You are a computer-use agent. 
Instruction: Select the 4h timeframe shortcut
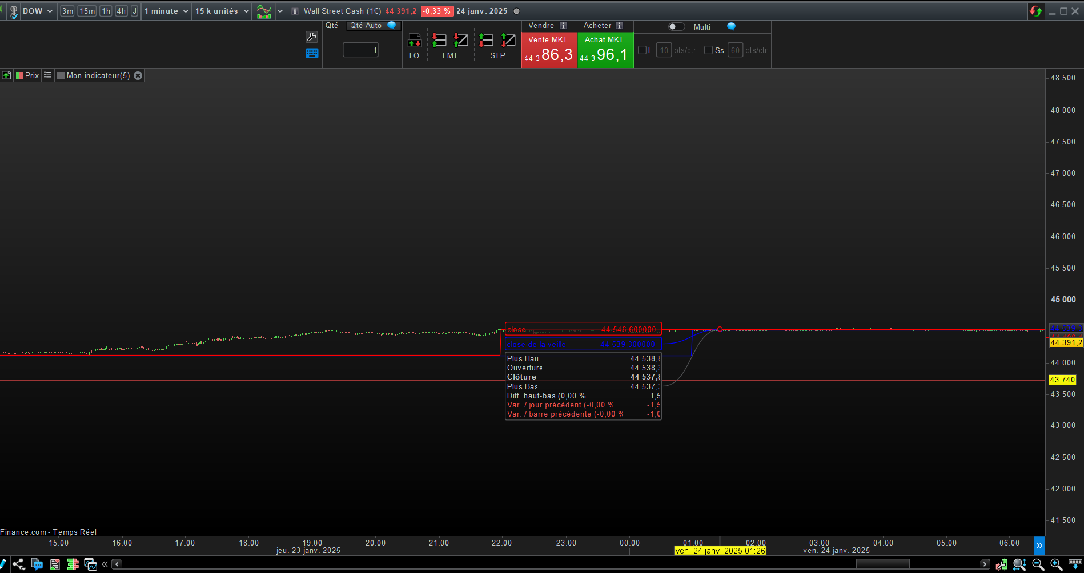click(121, 11)
